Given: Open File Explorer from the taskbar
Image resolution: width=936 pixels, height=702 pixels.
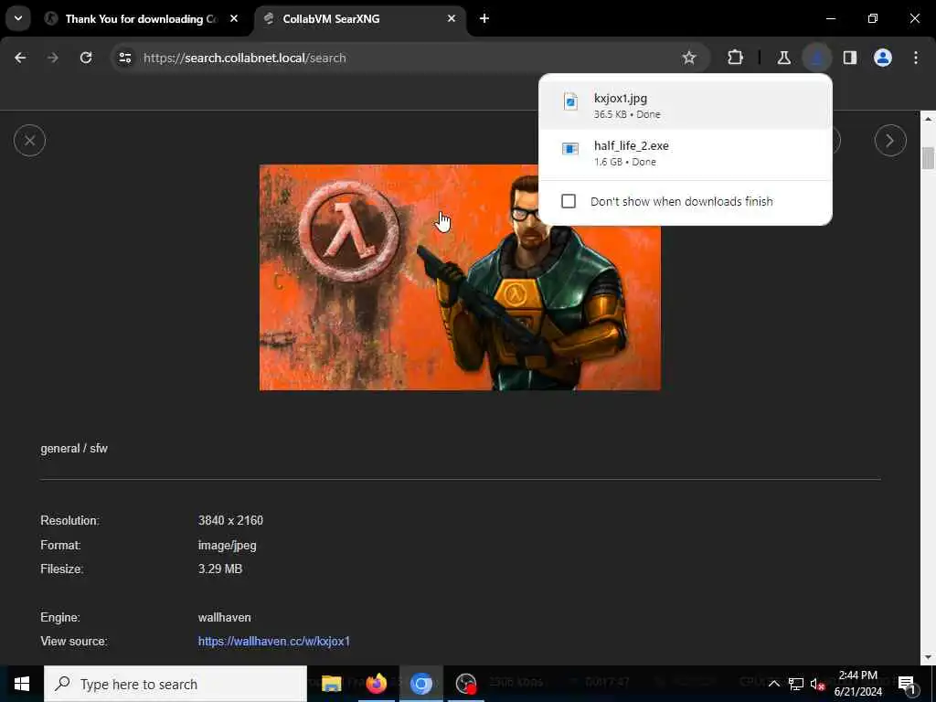Looking at the screenshot, I should point(331,684).
